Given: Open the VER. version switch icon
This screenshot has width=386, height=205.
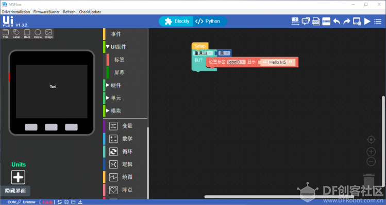Looking at the screenshot, I should 295,21.
